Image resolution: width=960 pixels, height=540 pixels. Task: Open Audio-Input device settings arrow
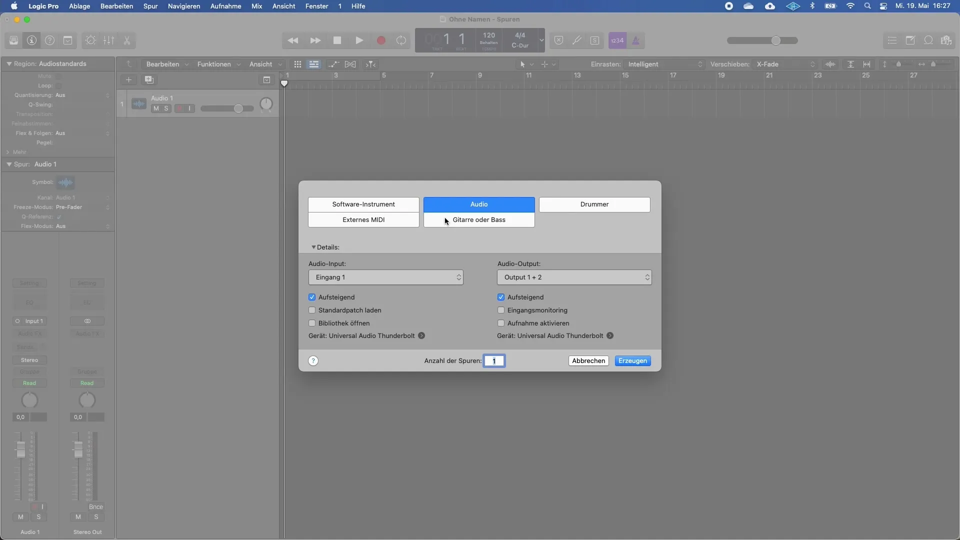coord(421,336)
